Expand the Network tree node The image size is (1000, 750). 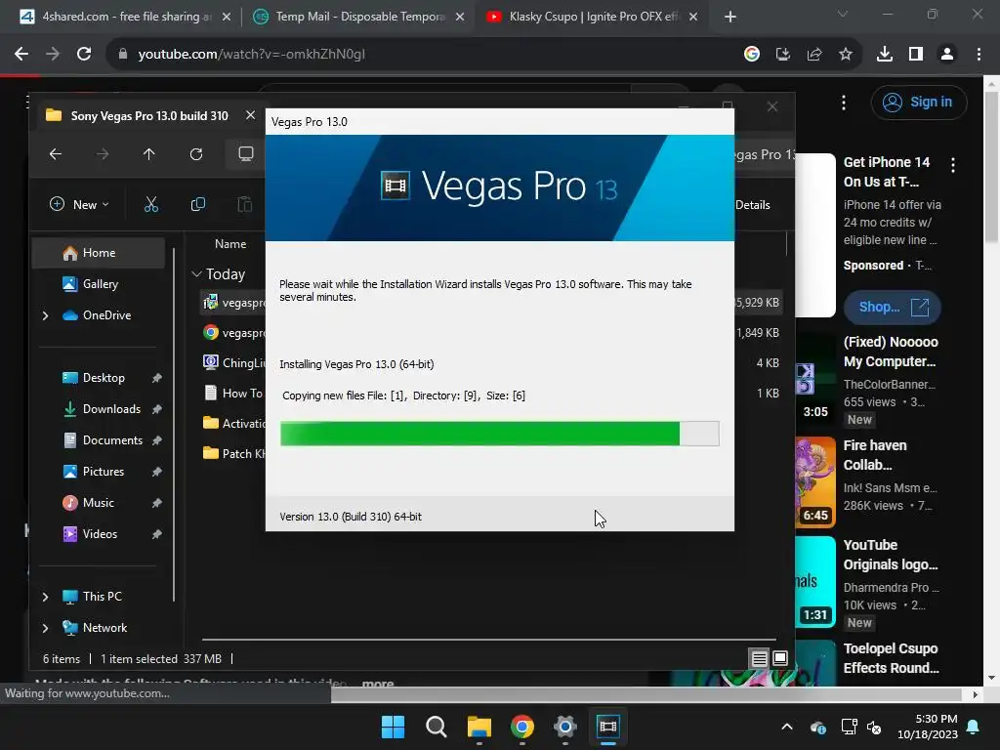pos(45,628)
